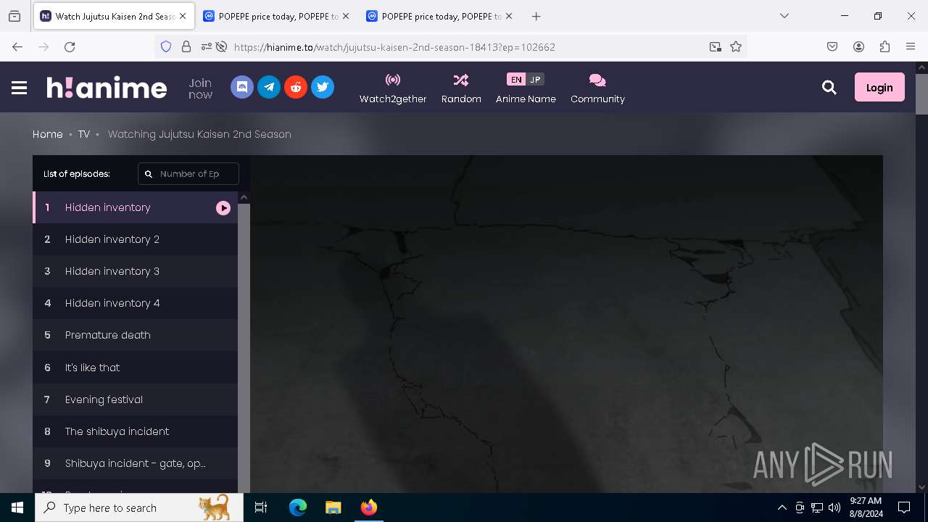This screenshot has width=928, height=522.
Task: Select episode 2 Hidden inventory 2
Action: [135, 239]
